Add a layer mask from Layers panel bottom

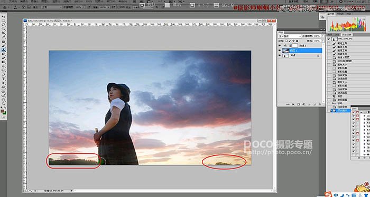click(299, 104)
